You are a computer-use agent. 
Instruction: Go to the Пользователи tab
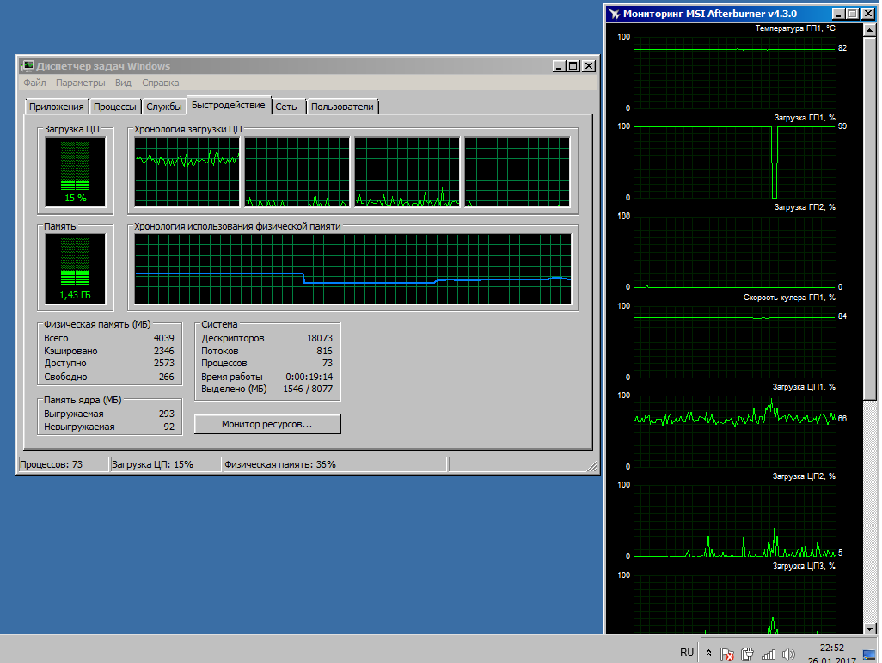[342, 107]
